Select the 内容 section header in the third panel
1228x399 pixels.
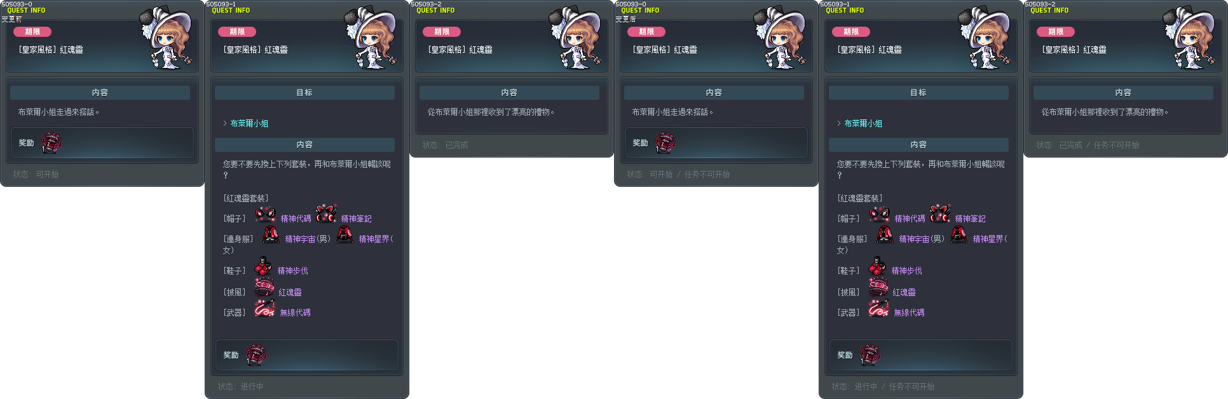509,93
